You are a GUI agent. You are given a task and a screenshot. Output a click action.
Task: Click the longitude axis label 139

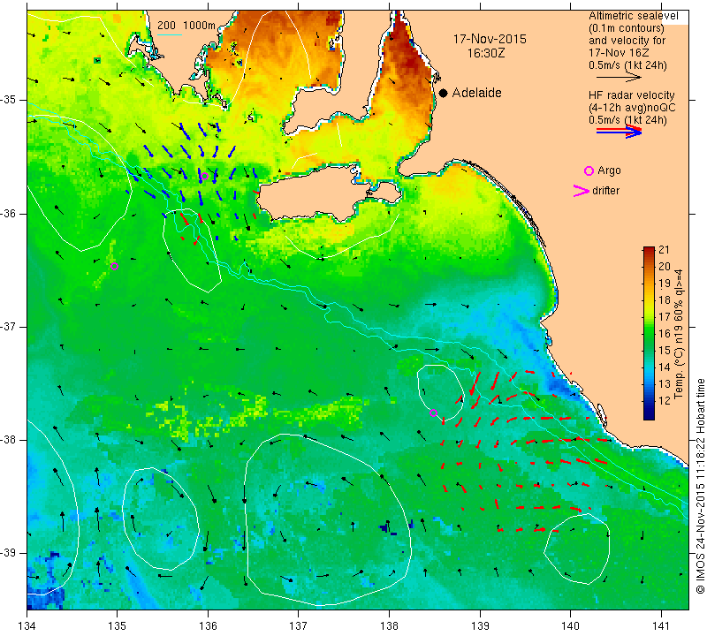(x=480, y=626)
